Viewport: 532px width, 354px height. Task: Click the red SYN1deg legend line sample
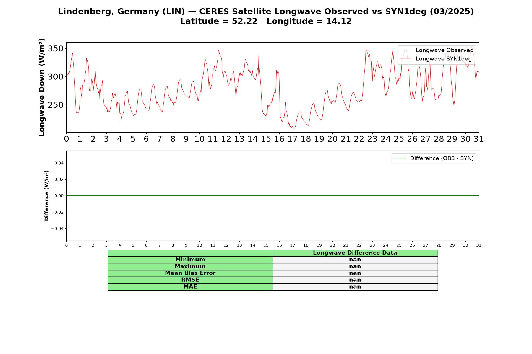(405, 59)
